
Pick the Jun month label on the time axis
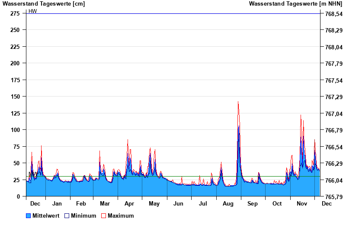(178, 203)
